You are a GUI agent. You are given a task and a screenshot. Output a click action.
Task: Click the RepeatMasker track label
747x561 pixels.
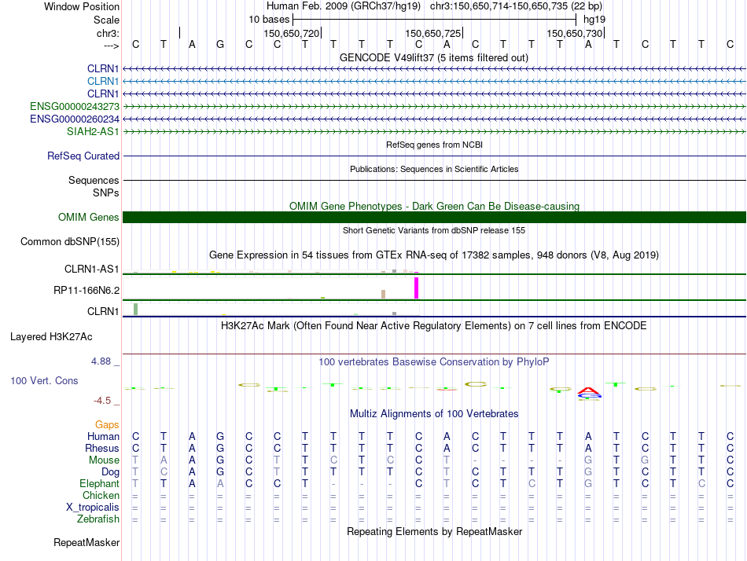pos(86,542)
